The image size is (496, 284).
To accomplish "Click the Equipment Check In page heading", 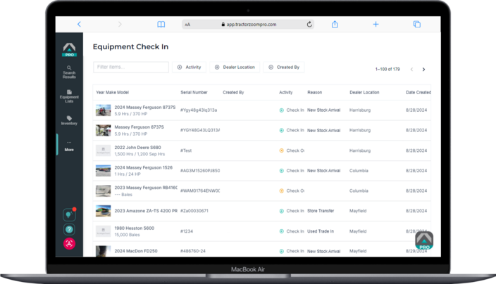I will (130, 46).
